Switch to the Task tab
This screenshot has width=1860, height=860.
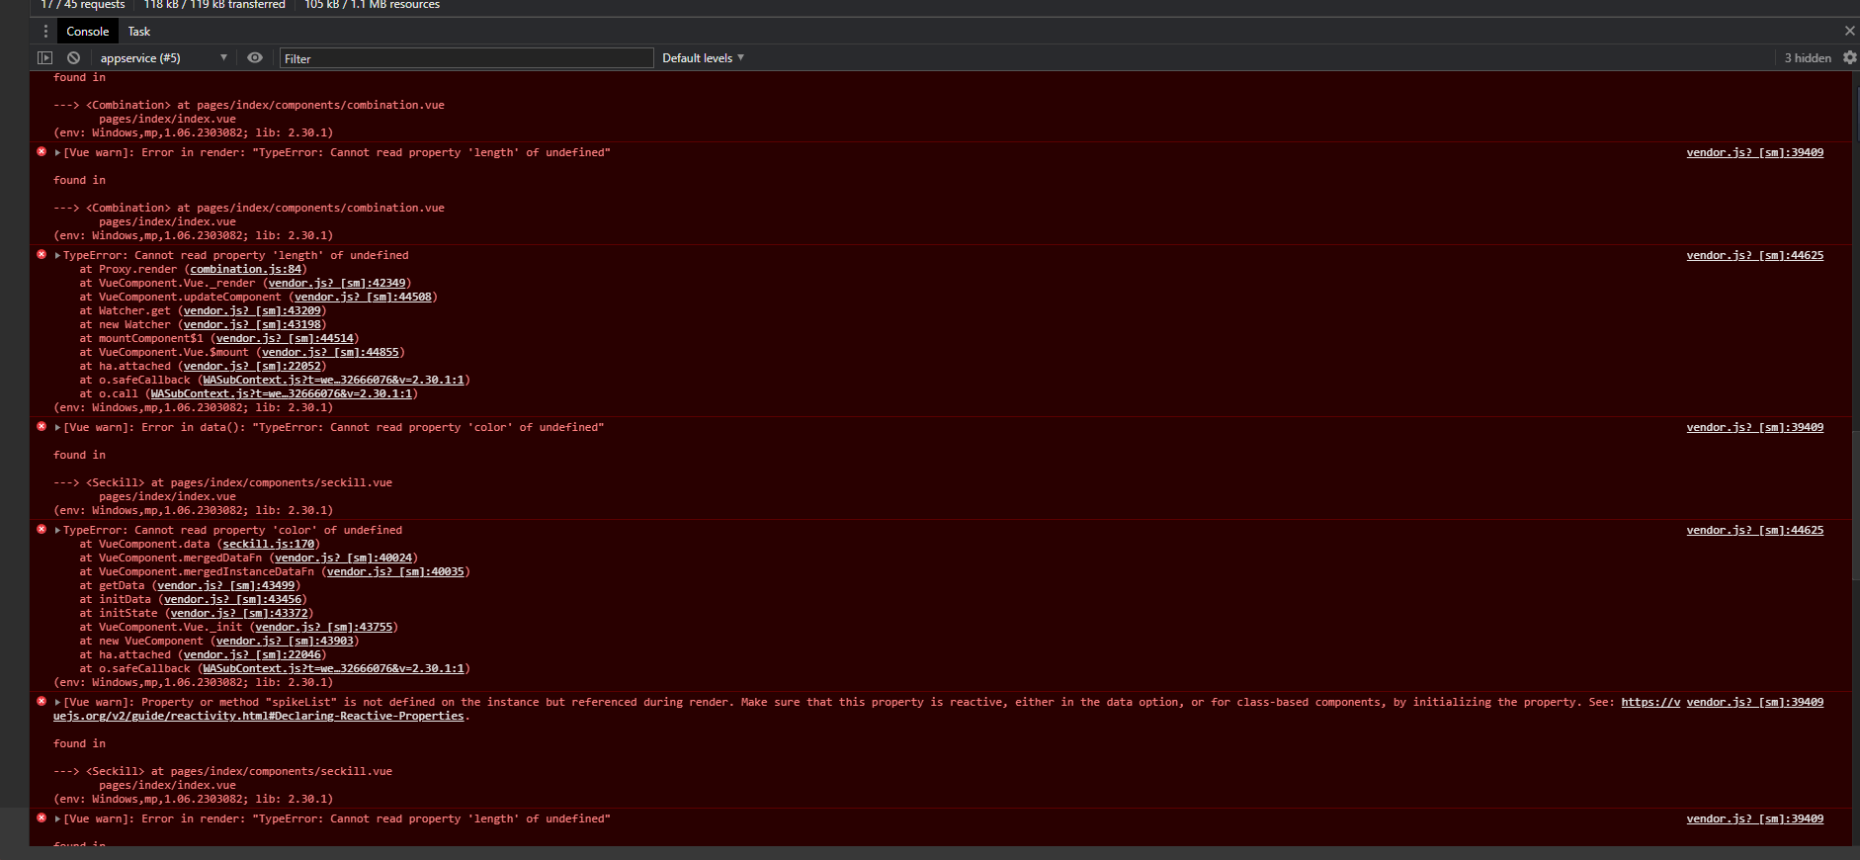click(x=138, y=32)
